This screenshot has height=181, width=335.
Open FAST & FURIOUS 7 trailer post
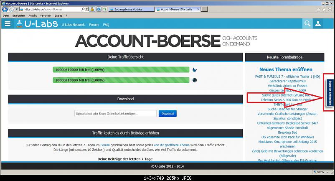[287, 76]
